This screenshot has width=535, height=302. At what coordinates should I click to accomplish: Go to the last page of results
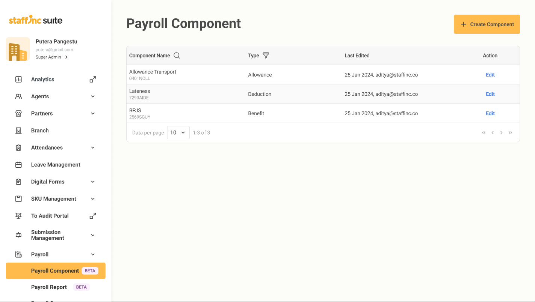510,132
